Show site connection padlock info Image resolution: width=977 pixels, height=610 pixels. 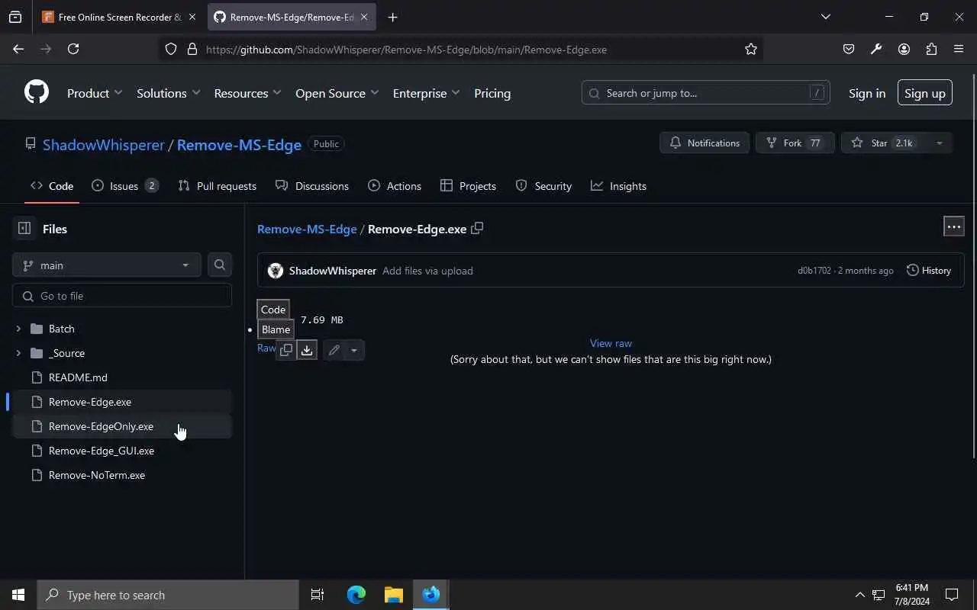pyautogui.click(x=192, y=49)
